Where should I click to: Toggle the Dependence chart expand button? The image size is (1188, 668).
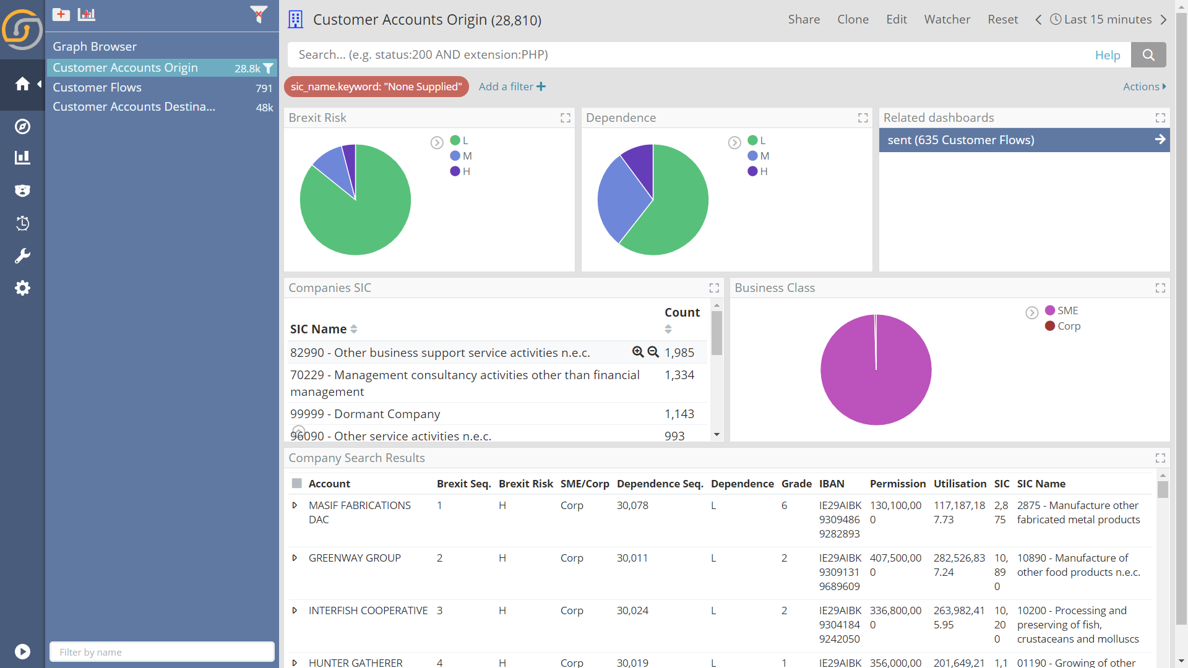[x=863, y=118]
